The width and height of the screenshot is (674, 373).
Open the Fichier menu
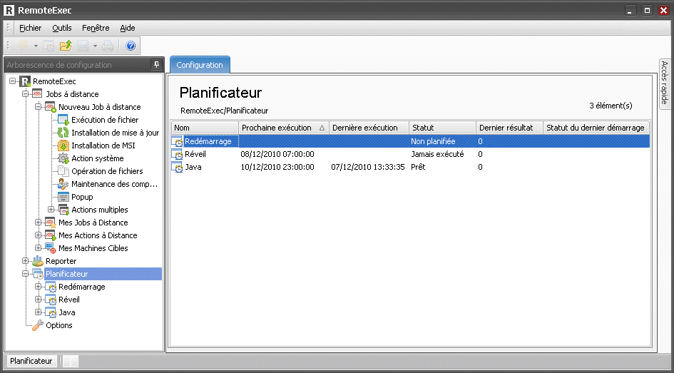pyautogui.click(x=30, y=28)
